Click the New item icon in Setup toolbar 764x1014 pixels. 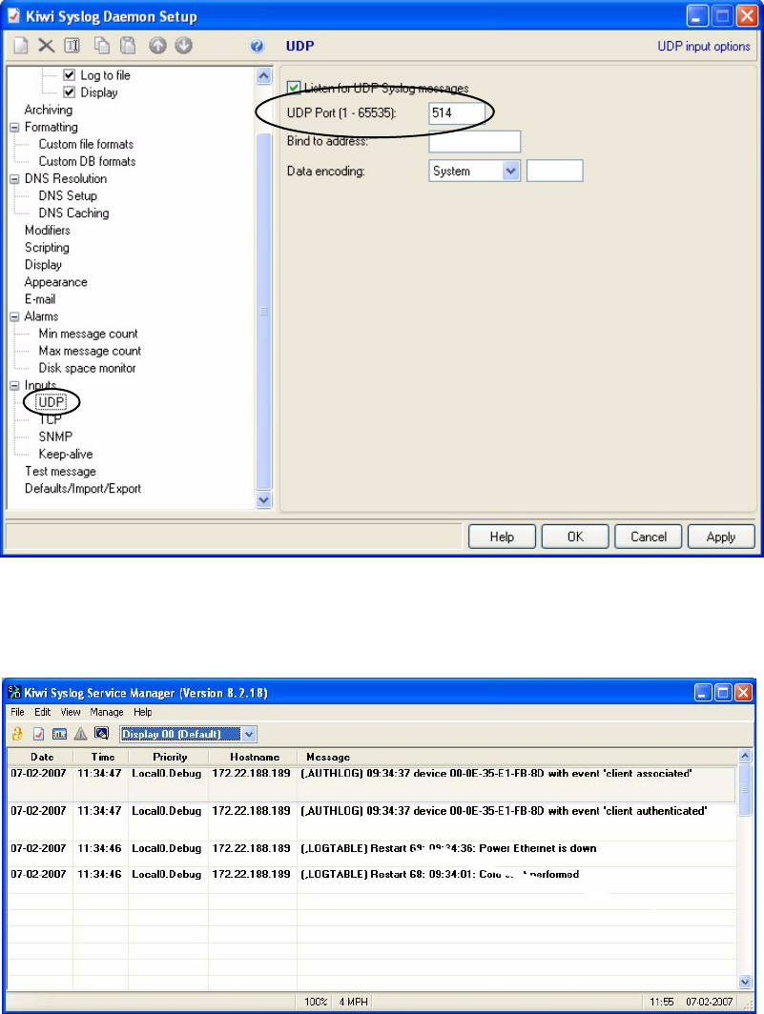(x=21, y=46)
